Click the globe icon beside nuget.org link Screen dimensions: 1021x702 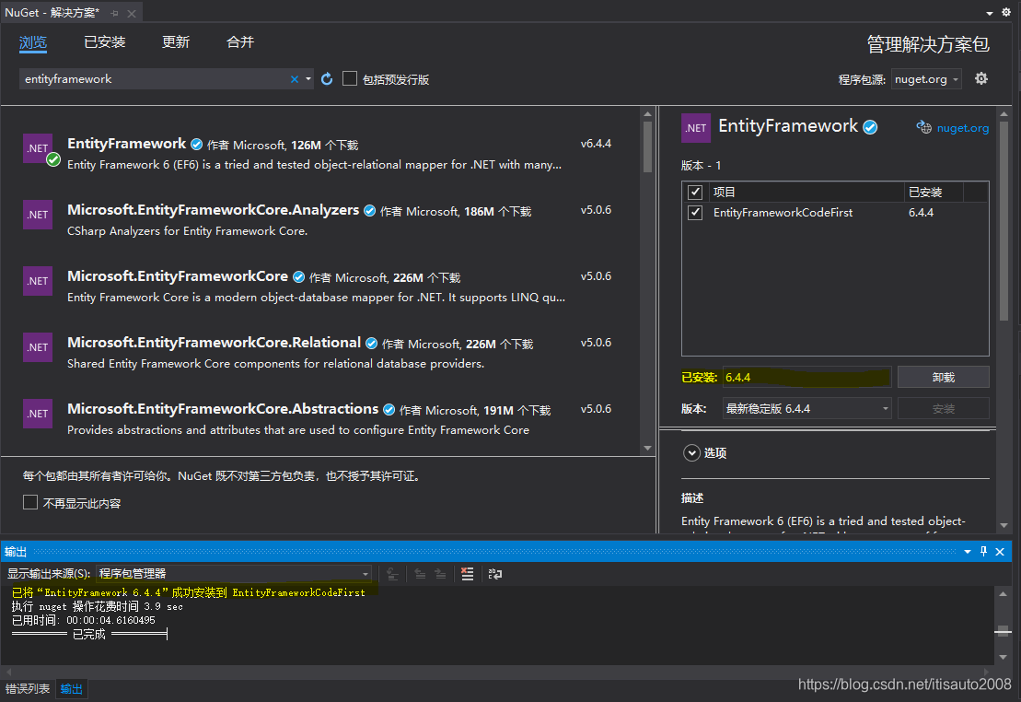(x=924, y=127)
